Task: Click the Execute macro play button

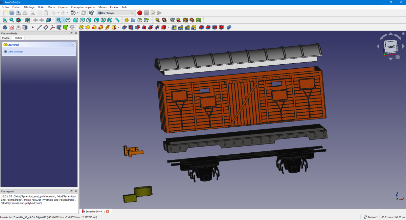Action: point(159,13)
